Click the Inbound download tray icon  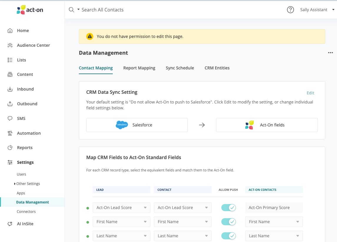pos(10,89)
